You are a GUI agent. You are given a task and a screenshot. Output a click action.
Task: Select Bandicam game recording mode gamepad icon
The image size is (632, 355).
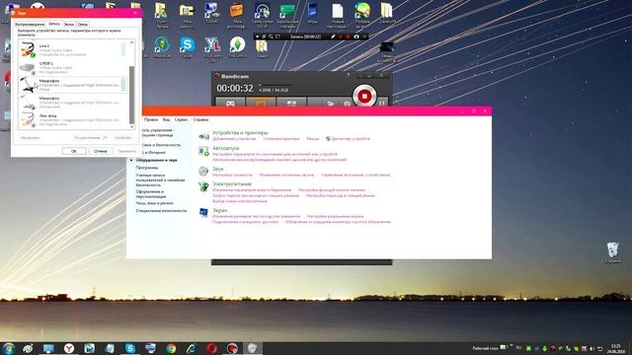[x=230, y=103]
